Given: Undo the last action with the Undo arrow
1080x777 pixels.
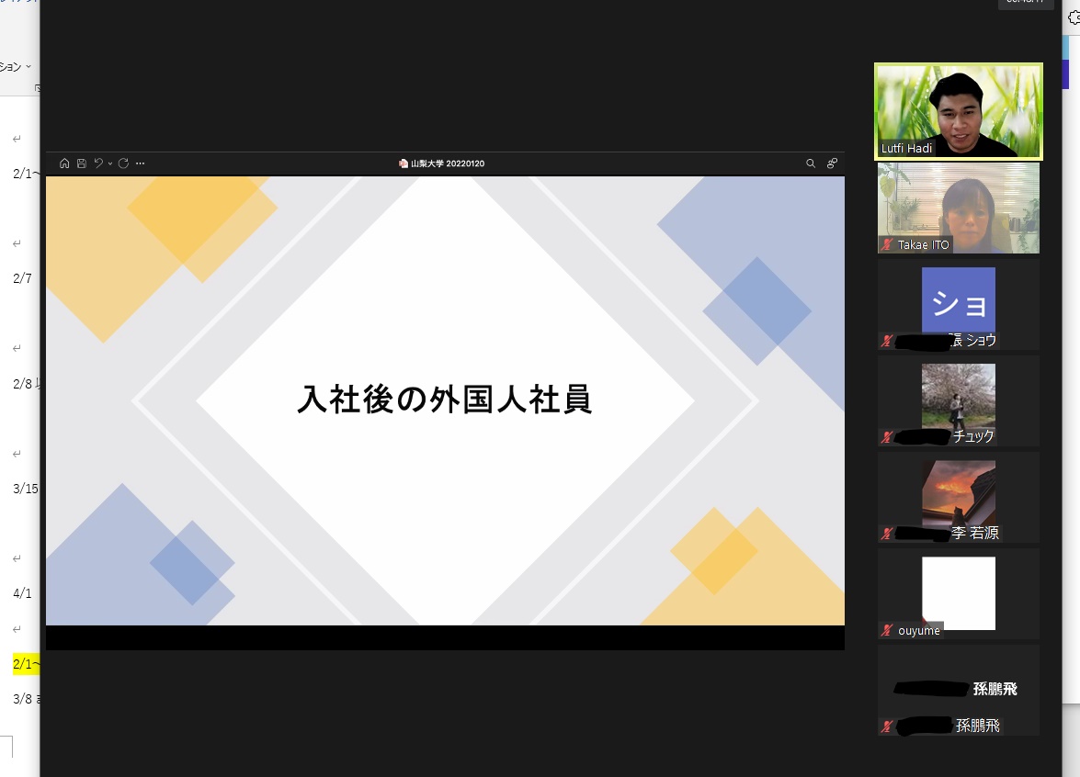Looking at the screenshot, I should pyautogui.click(x=98, y=163).
